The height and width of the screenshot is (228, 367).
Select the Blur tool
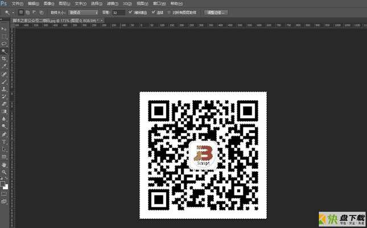[4, 119]
